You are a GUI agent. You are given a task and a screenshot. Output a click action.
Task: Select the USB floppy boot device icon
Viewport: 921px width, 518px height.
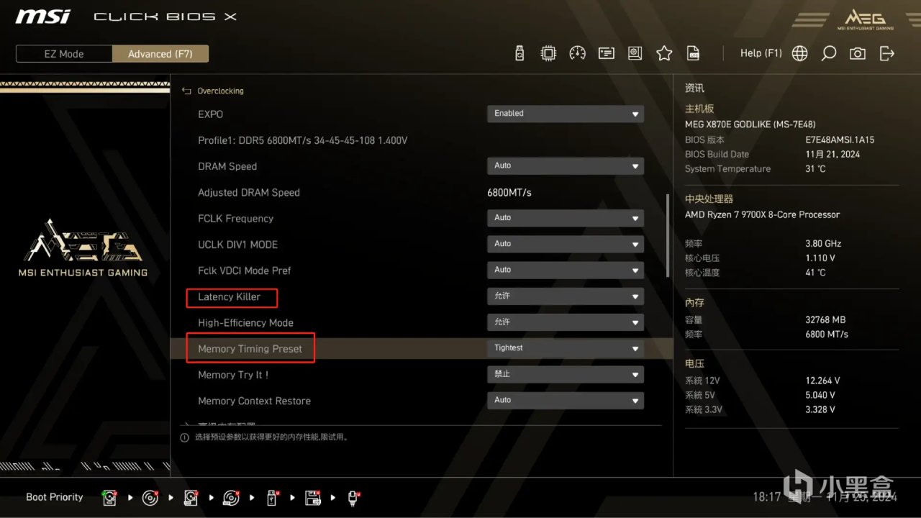tap(313, 497)
